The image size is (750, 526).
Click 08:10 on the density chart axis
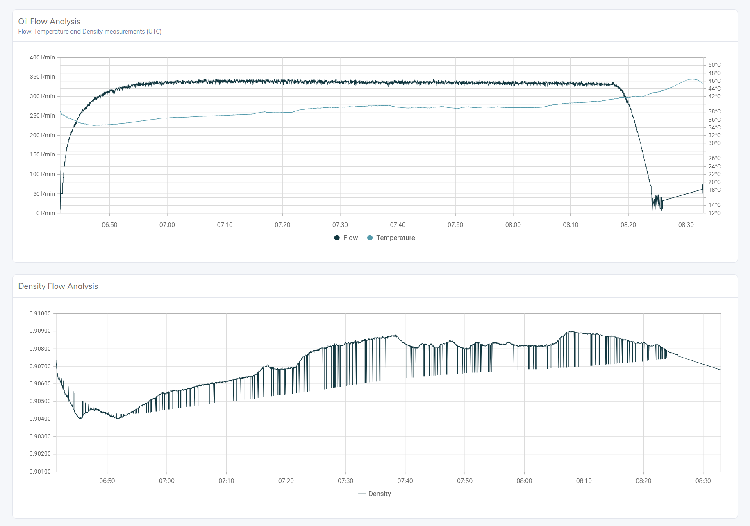pos(584,481)
